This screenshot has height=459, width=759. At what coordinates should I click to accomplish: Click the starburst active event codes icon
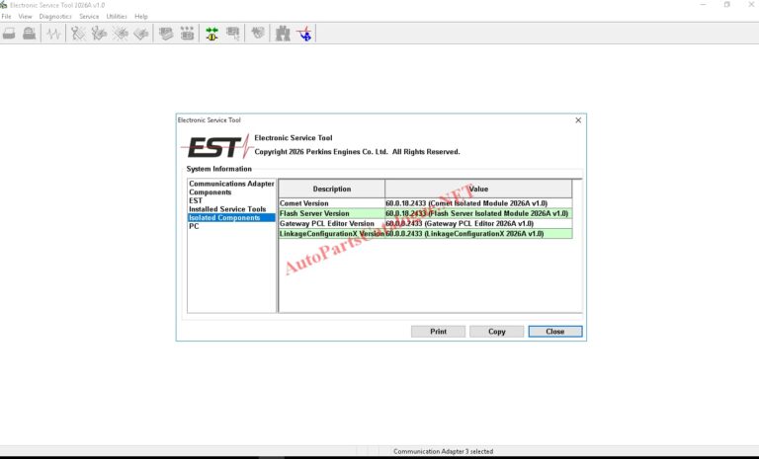tap(120, 34)
